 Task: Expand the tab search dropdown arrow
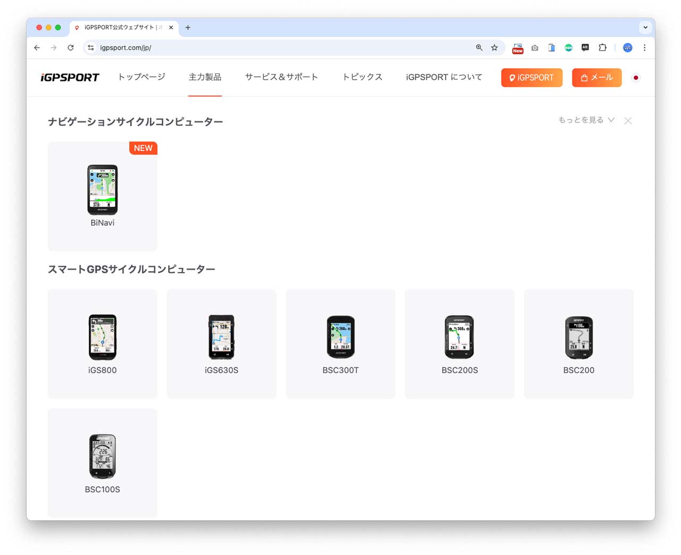[x=645, y=27]
